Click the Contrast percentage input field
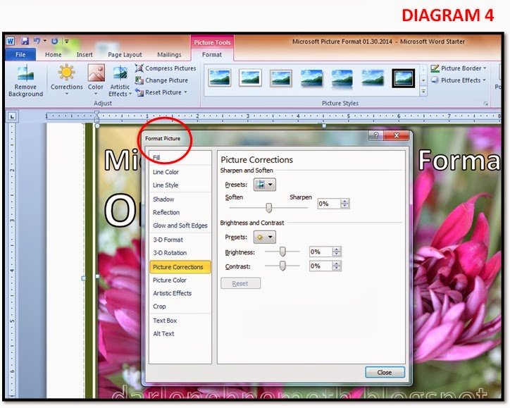Image resolution: width=510 pixels, height=408 pixels. coord(321,266)
